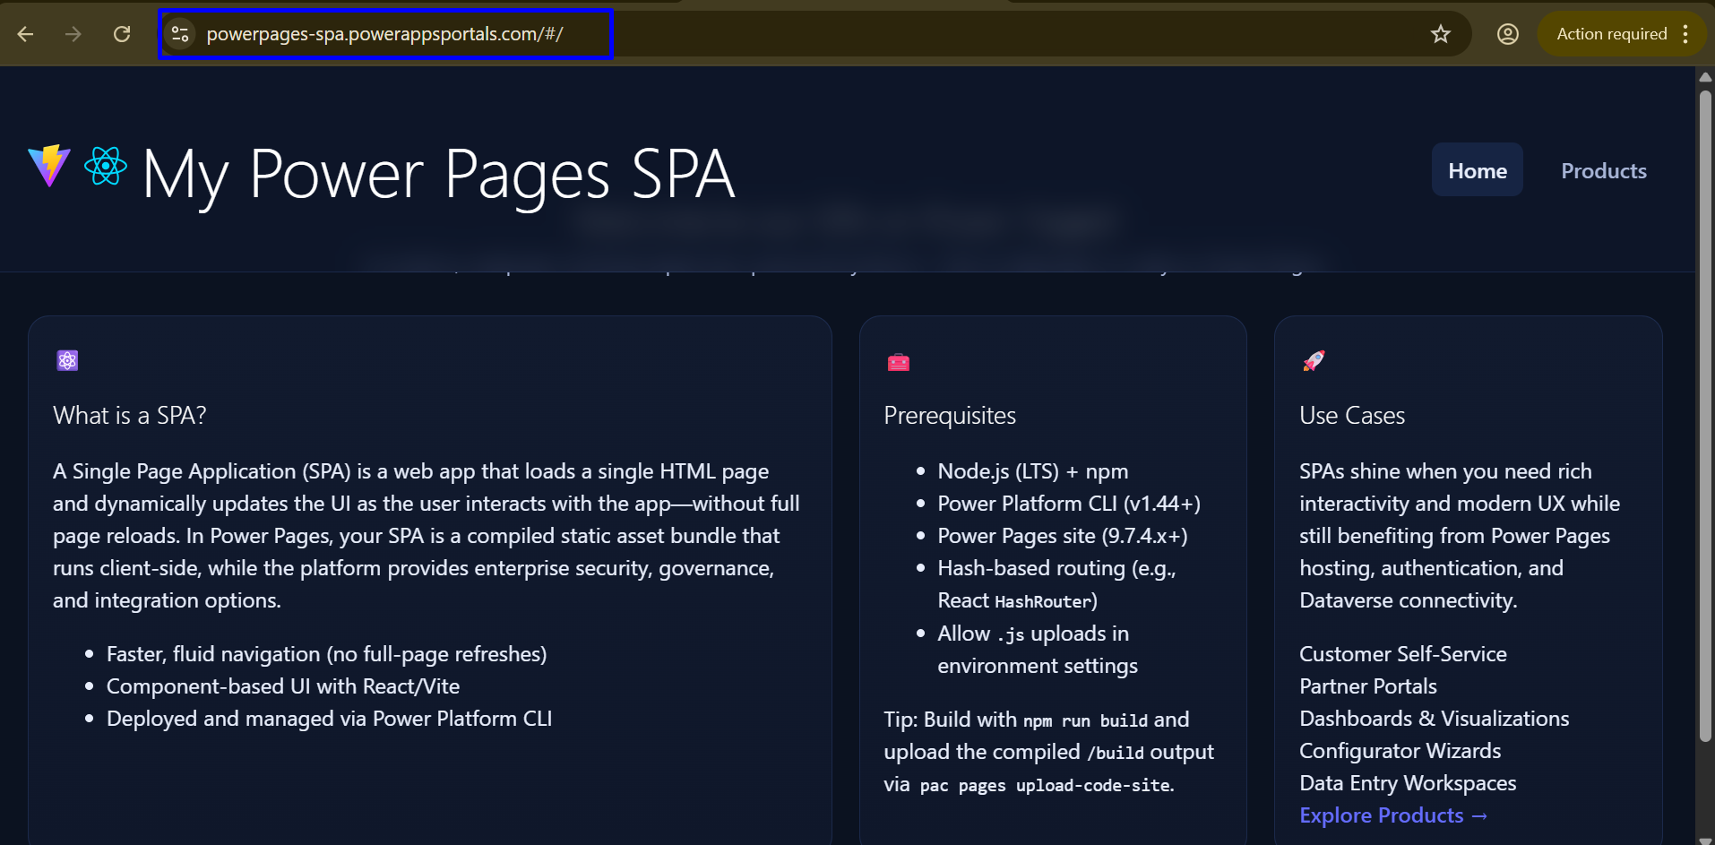Click the atom icon above What is a SPA
This screenshot has width=1715, height=845.
(x=68, y=360)
